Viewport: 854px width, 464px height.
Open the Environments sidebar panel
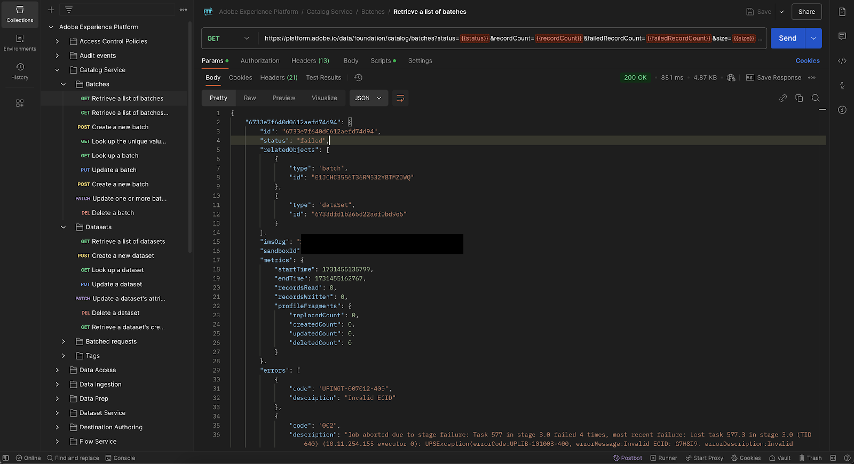[20, 43]
